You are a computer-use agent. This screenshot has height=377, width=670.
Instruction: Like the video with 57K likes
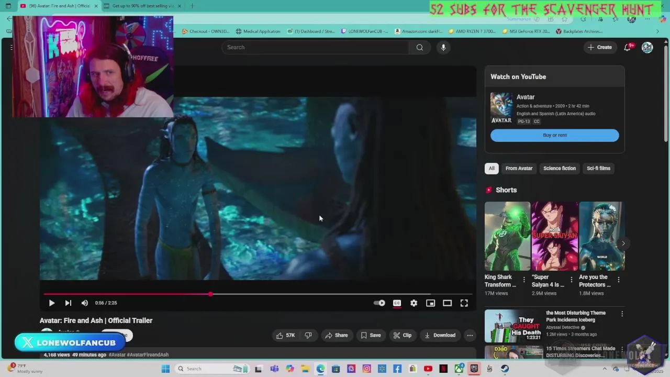[286, 335]
